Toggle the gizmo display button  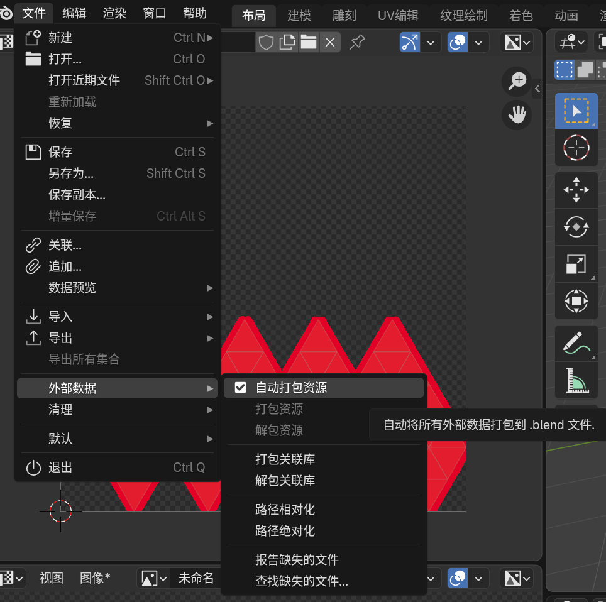coord(410,42)
